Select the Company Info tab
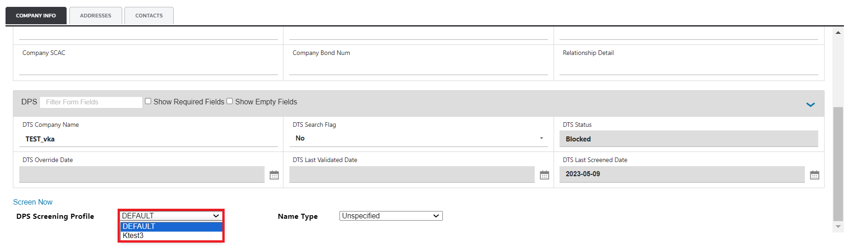This screenshot has height=249, width=848. click(36, 16)
